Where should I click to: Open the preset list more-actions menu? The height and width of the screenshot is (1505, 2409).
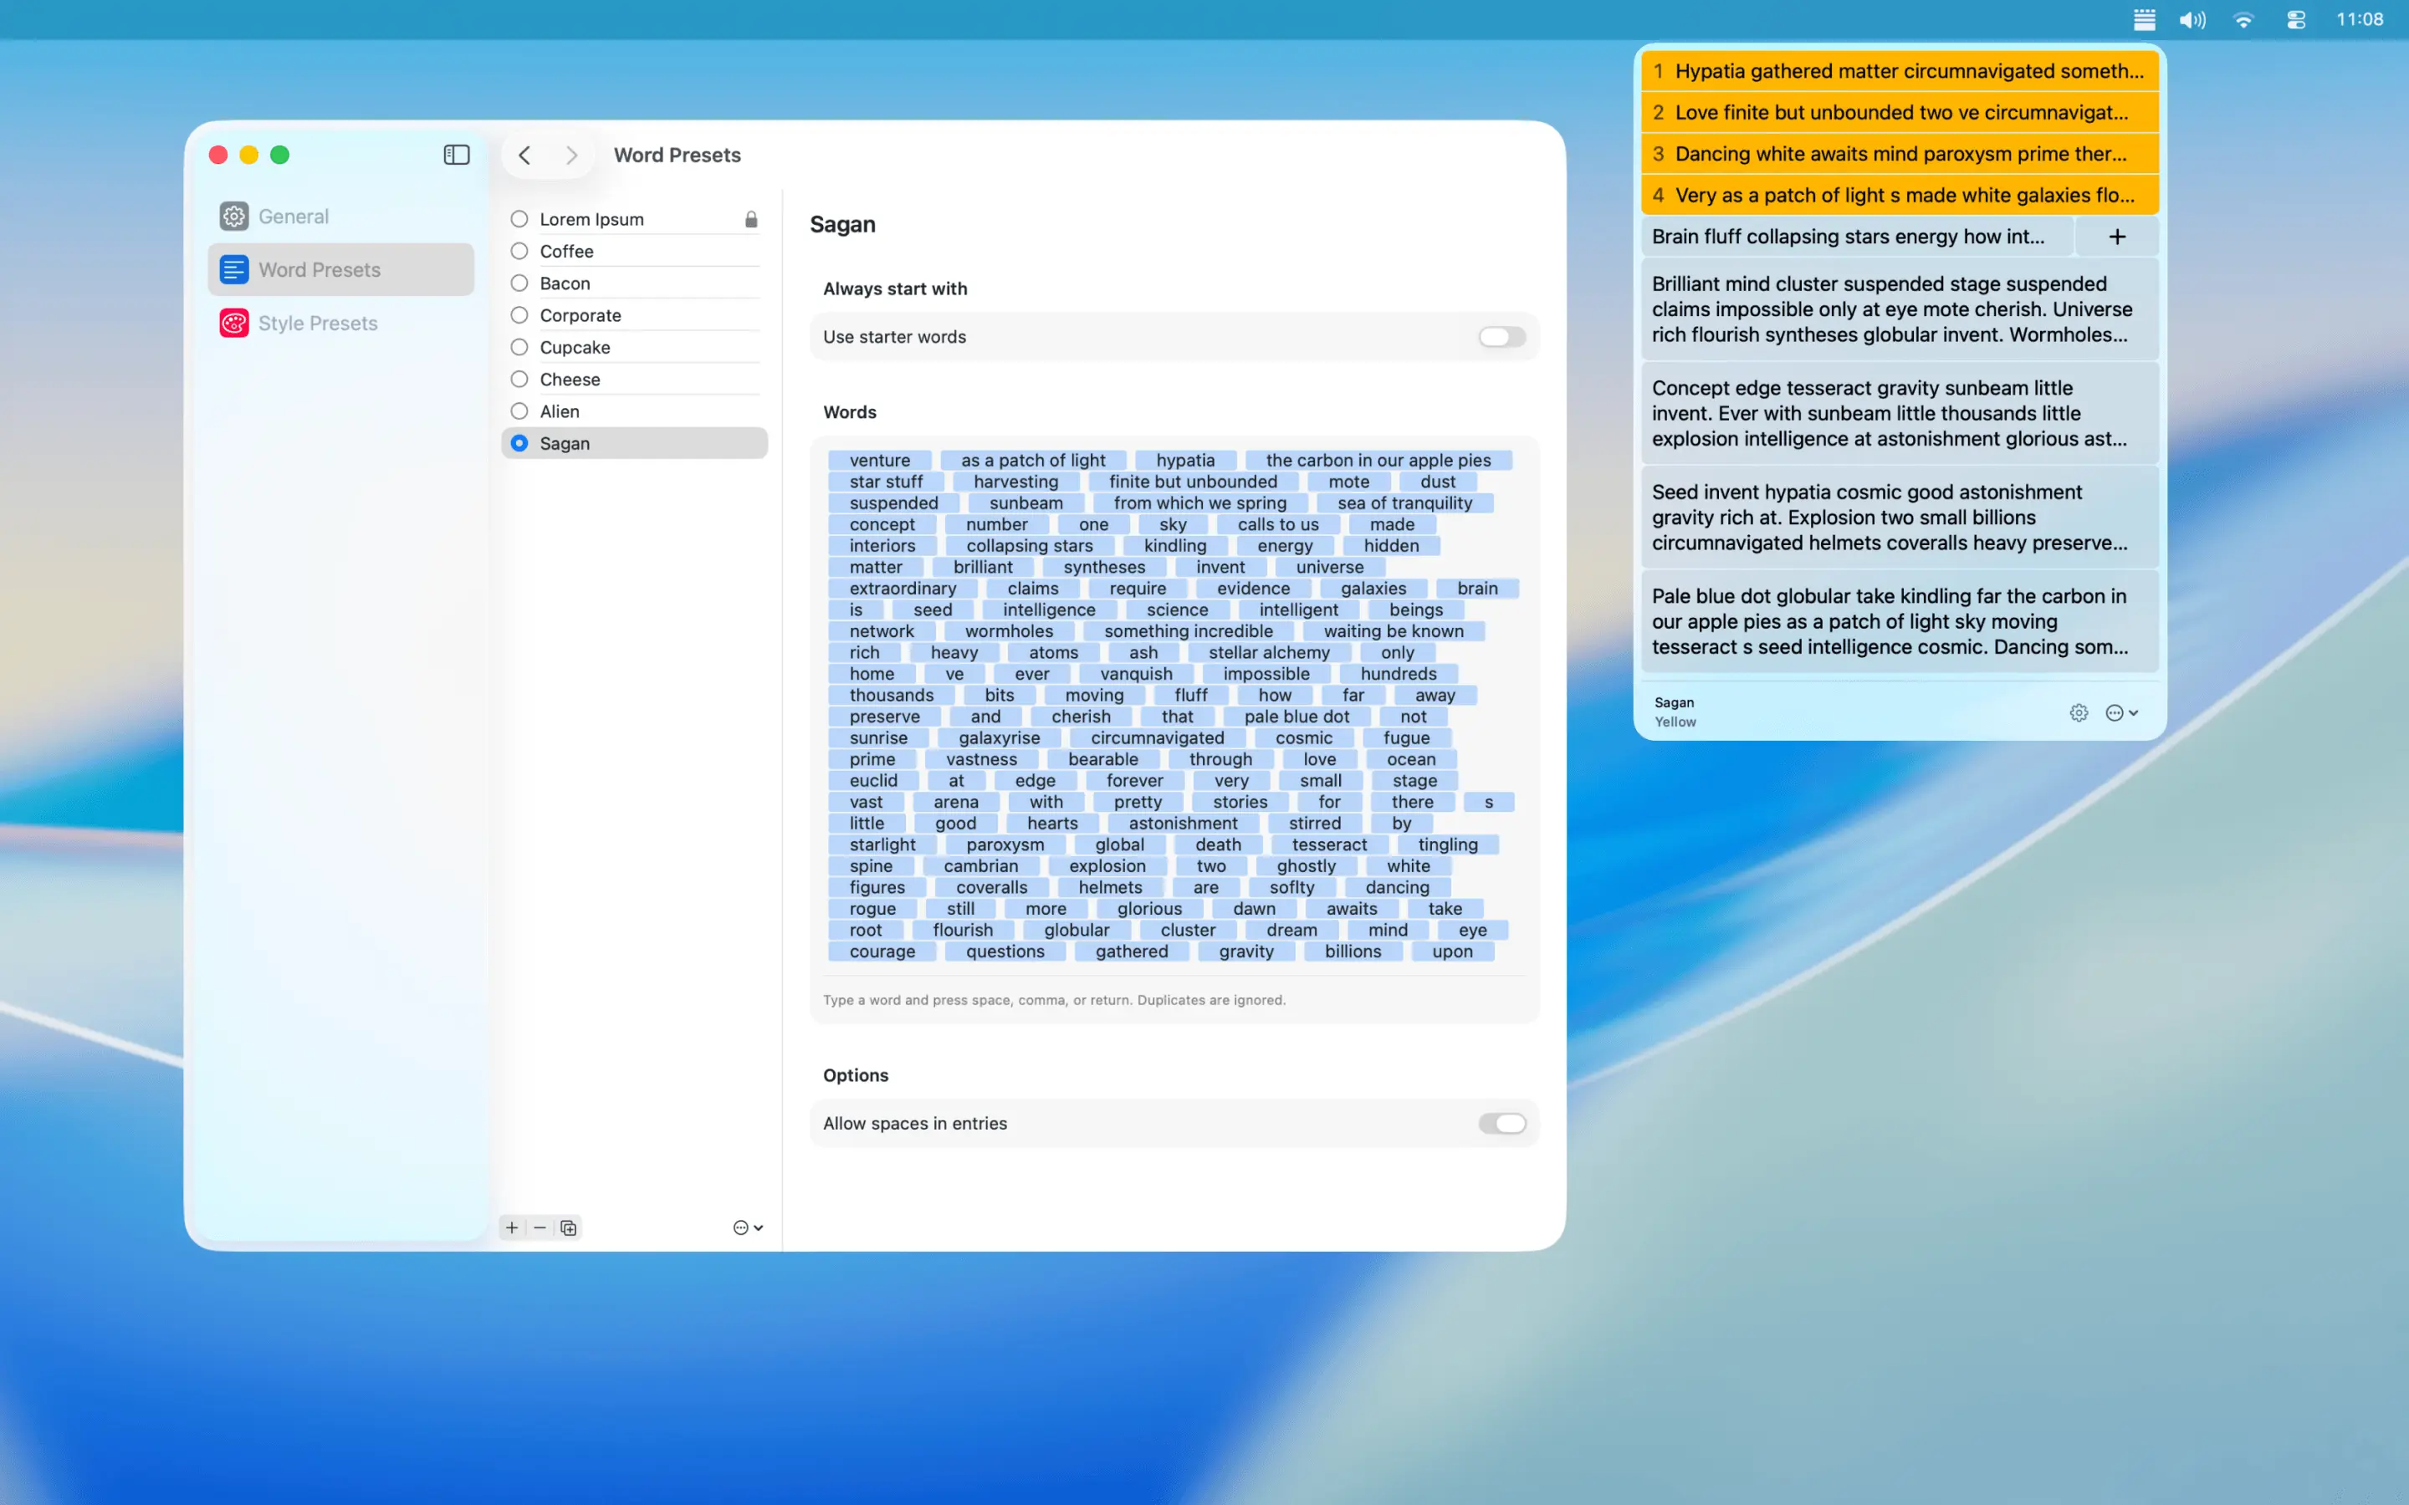(x=748, y=1227)
